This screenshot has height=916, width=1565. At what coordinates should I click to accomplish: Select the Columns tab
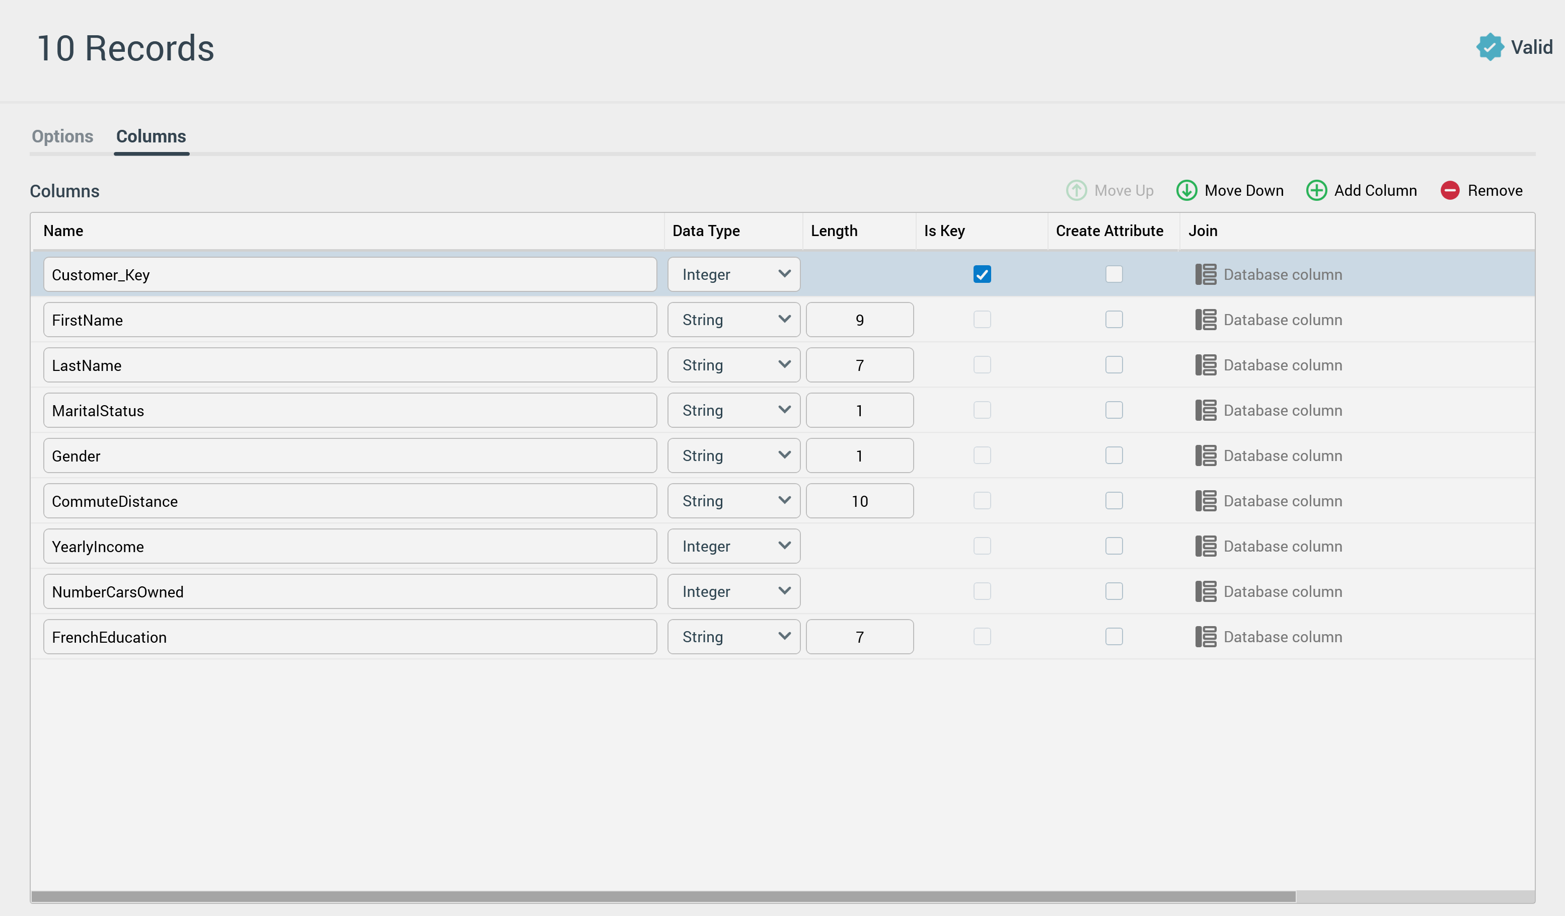pyautogui.click(x=151, y=136)
